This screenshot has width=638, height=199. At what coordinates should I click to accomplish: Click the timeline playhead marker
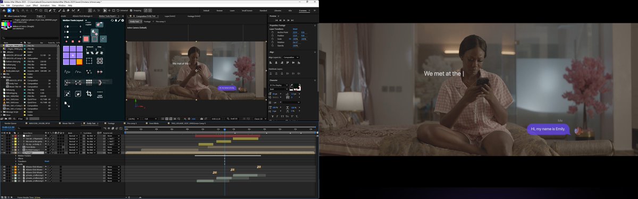click(x=224, y=129)
